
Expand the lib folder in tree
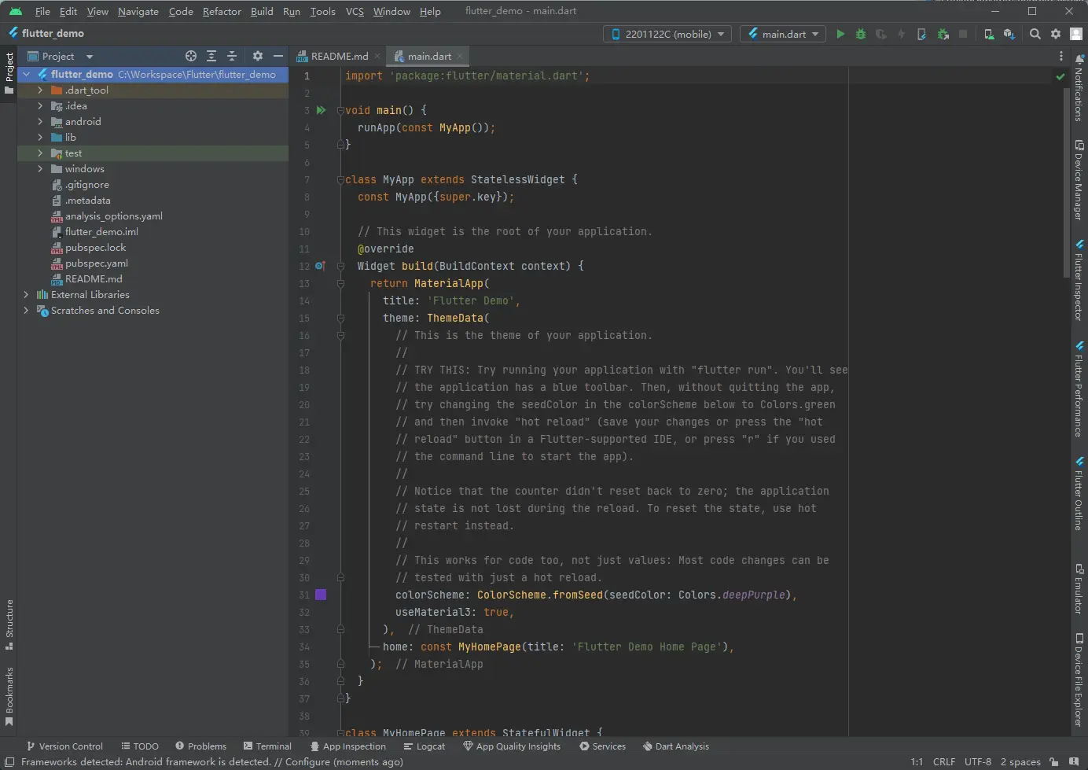click(x=40, y=138)
